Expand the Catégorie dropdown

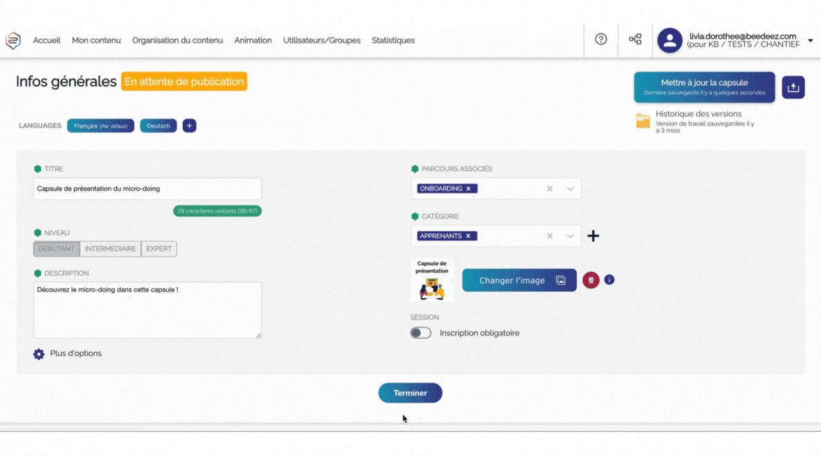tap(570, 236)
